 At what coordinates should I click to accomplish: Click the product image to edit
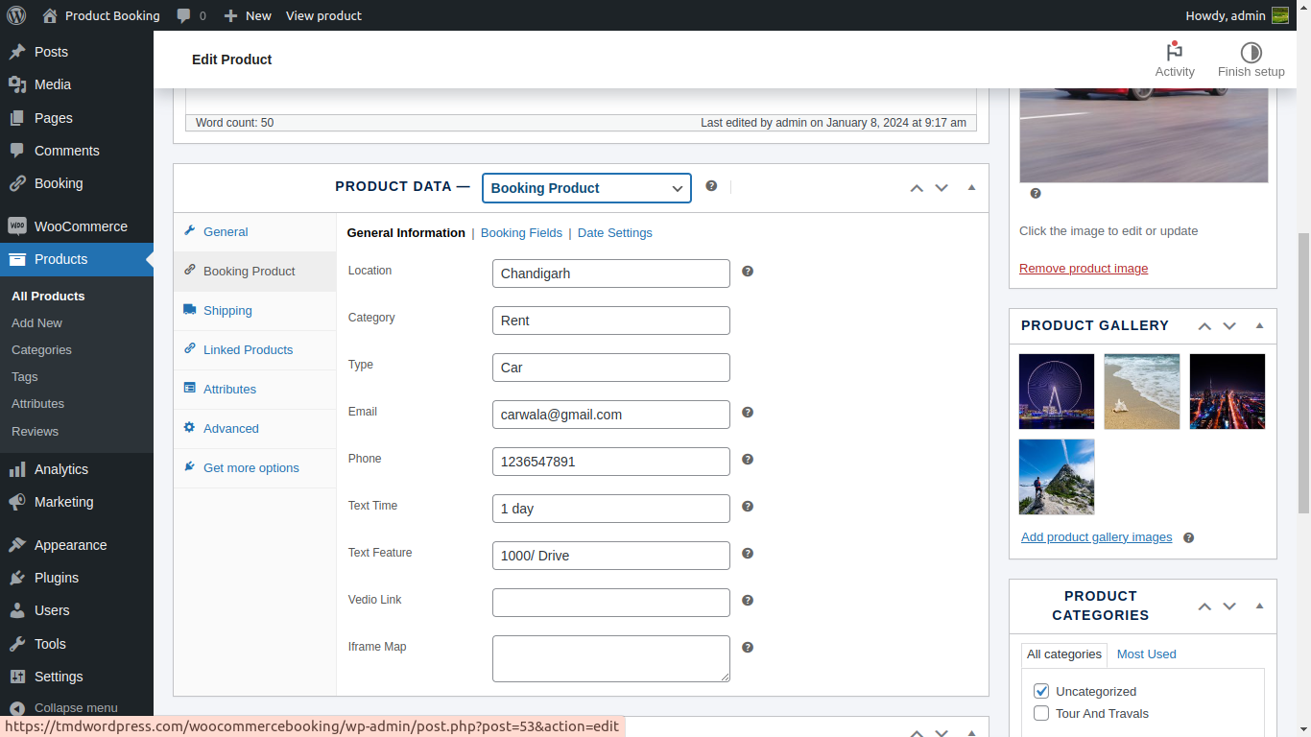[x=1144, y=135]
